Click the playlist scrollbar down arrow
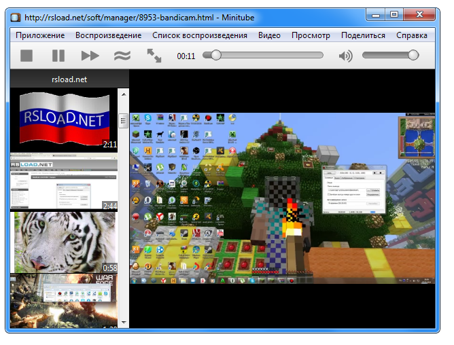The image size is (454, 345). pyautogui.click(x=124, y=322)
